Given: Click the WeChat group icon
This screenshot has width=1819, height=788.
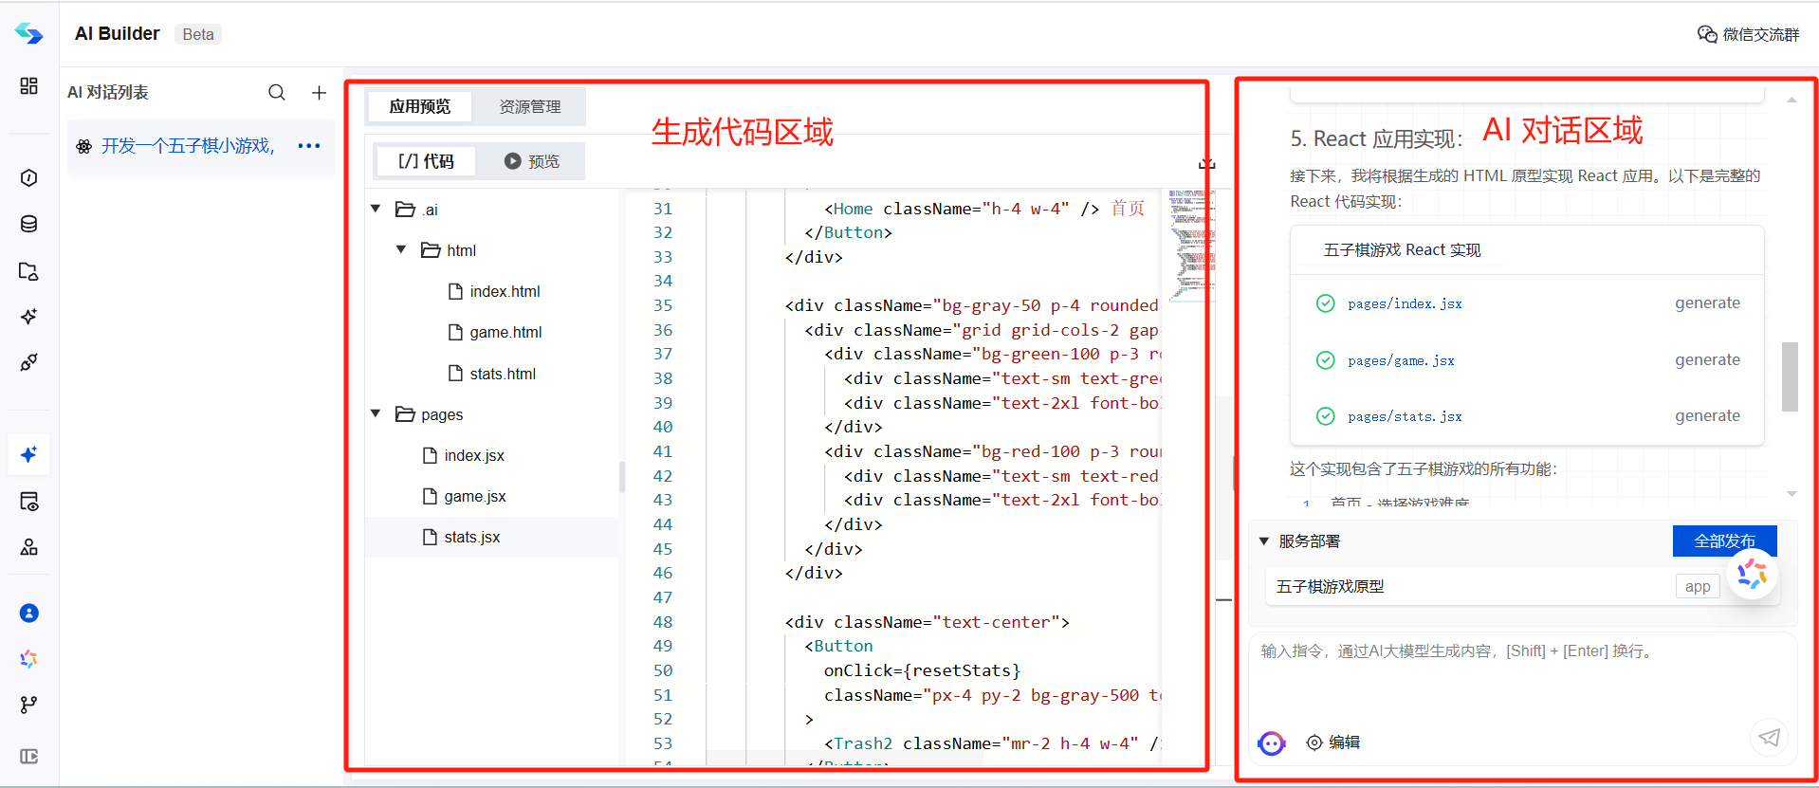Looking at the screenshot, I should (x=1707, y=34).
